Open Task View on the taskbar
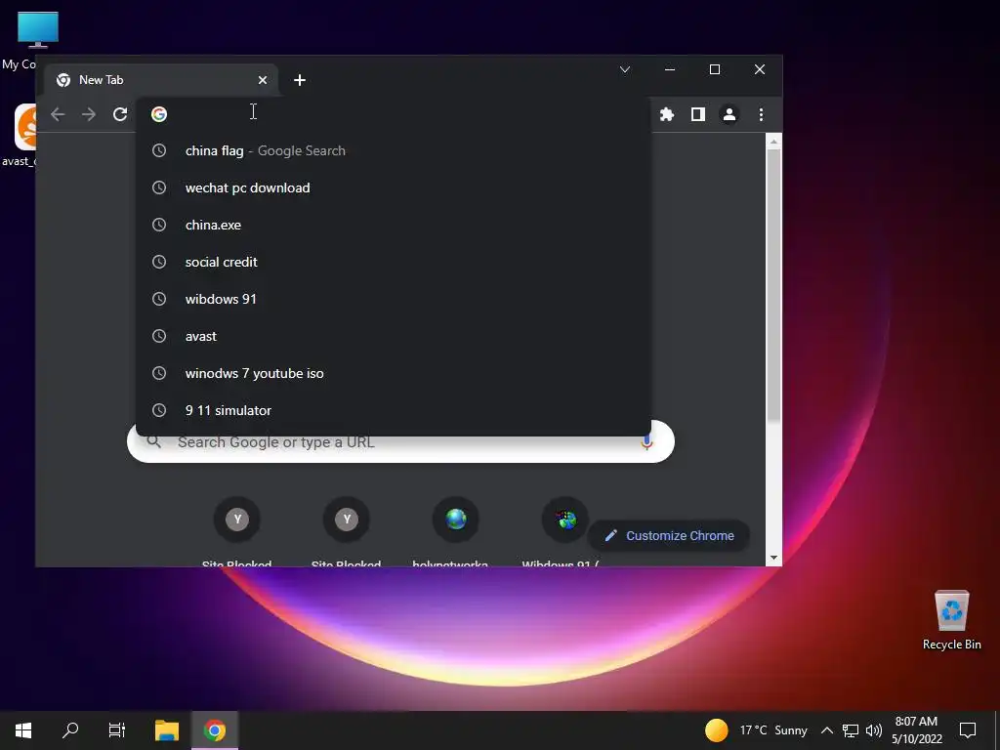This screenshot has width=1000, height=750. (117, 730)
